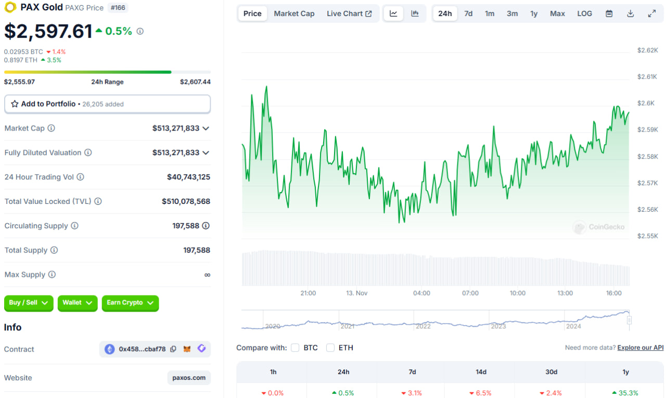666x398 pixels.
Task: Click the $2,607.44 range high value
Action: tap(195, 82)
